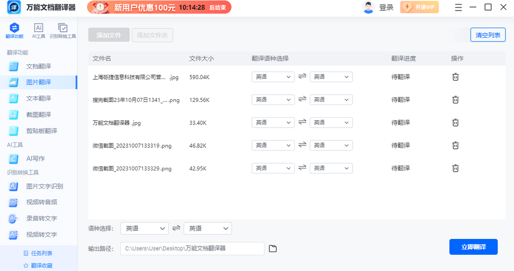This screenshot has height=271, width=514.
Task: Click the 清空列表 button
Action: coord(488,35)
